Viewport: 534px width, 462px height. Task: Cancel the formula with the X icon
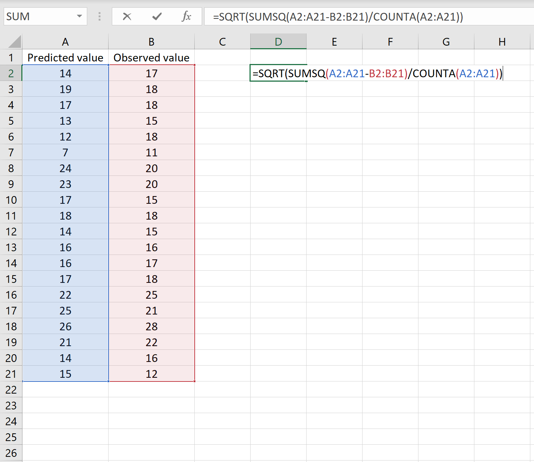pos(127,16)
